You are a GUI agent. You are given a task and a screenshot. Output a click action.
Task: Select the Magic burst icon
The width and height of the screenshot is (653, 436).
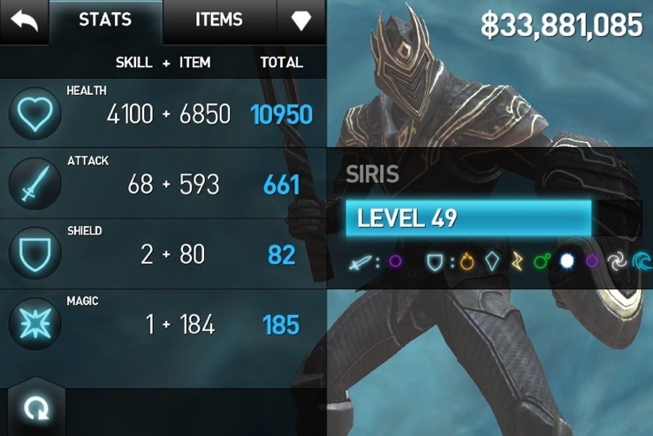coord(35,324)
